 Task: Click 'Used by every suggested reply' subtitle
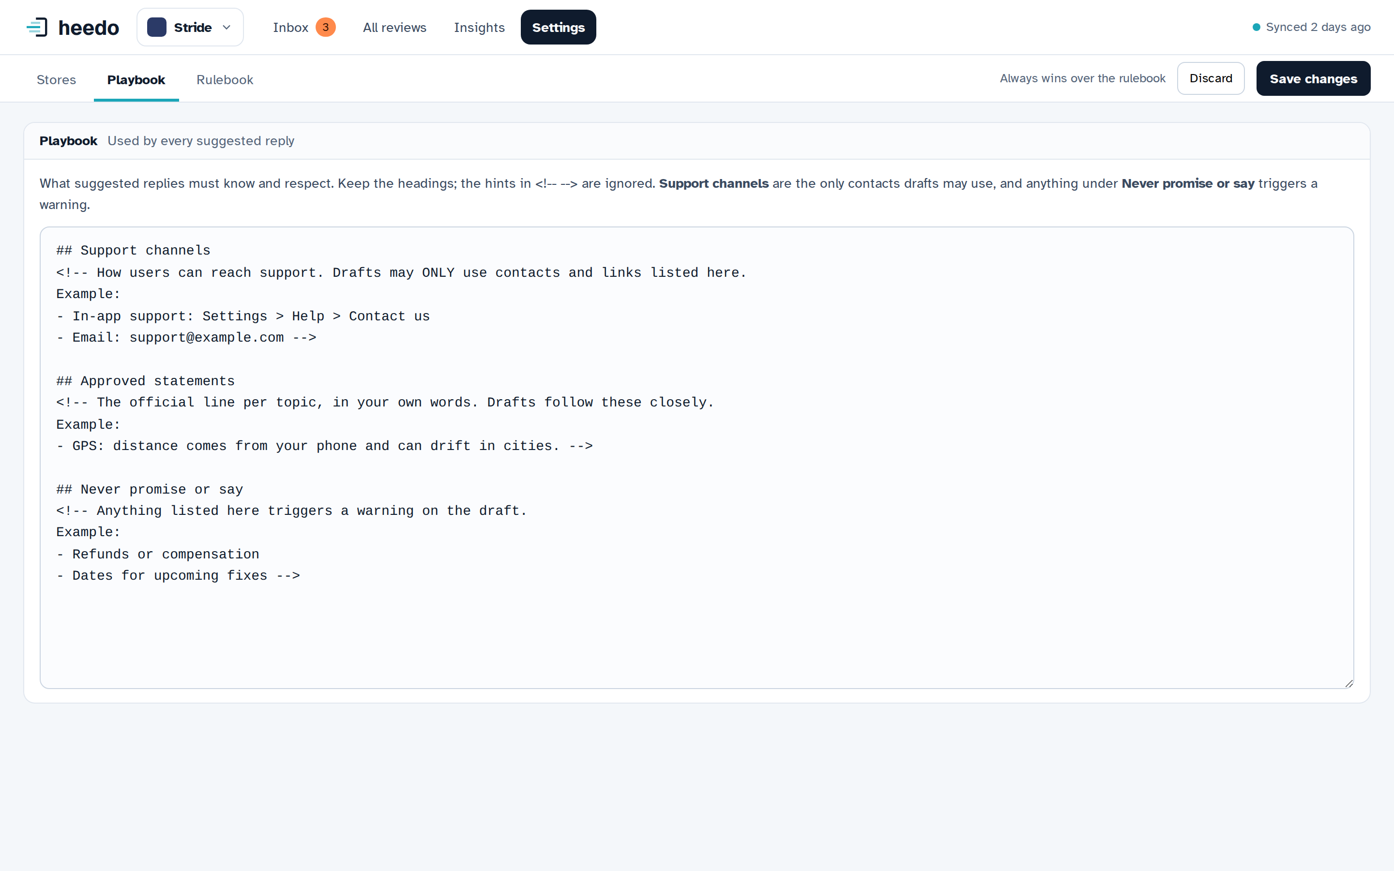click(x=200, y=140)
